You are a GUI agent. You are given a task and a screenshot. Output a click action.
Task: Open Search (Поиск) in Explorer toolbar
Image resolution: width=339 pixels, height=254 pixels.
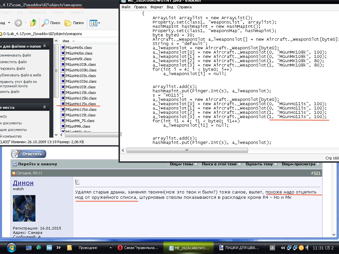pyautogui.click(x=51, y=23)
